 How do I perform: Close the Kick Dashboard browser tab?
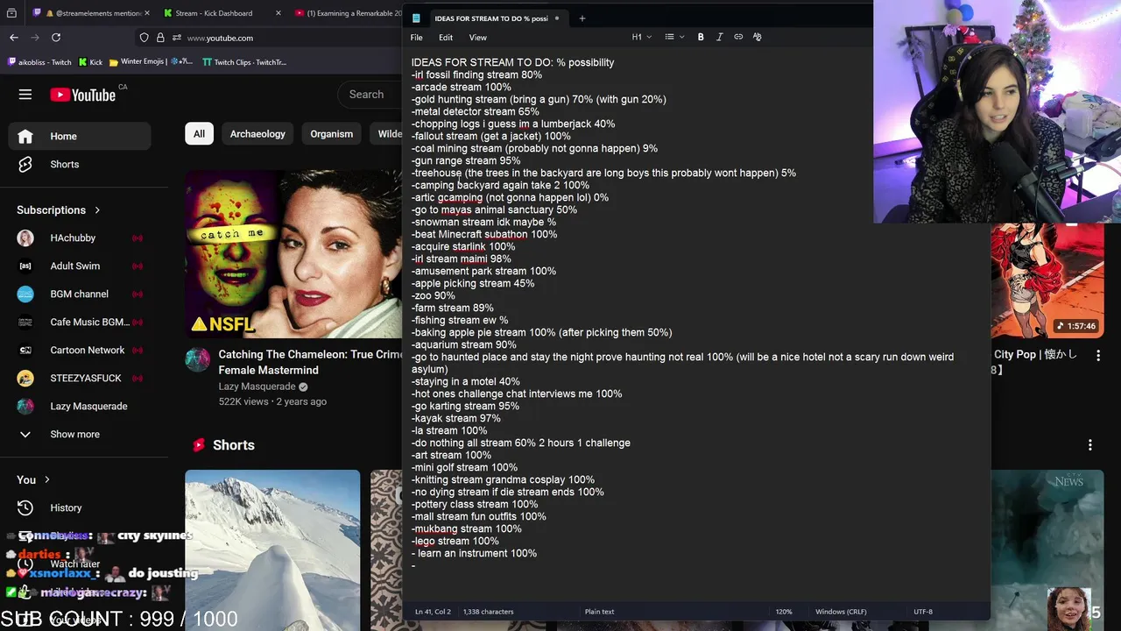tap(278, 13)
